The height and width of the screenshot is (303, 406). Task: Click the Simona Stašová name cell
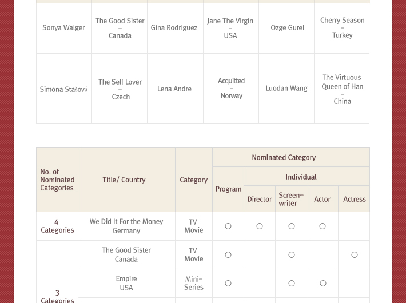point(63,90)
